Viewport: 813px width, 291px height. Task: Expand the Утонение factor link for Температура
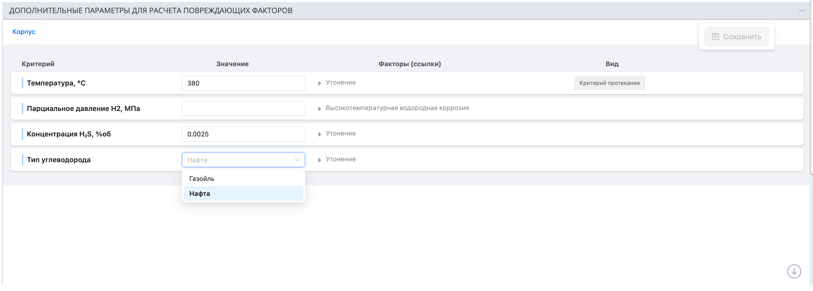(x=341, y=83)
